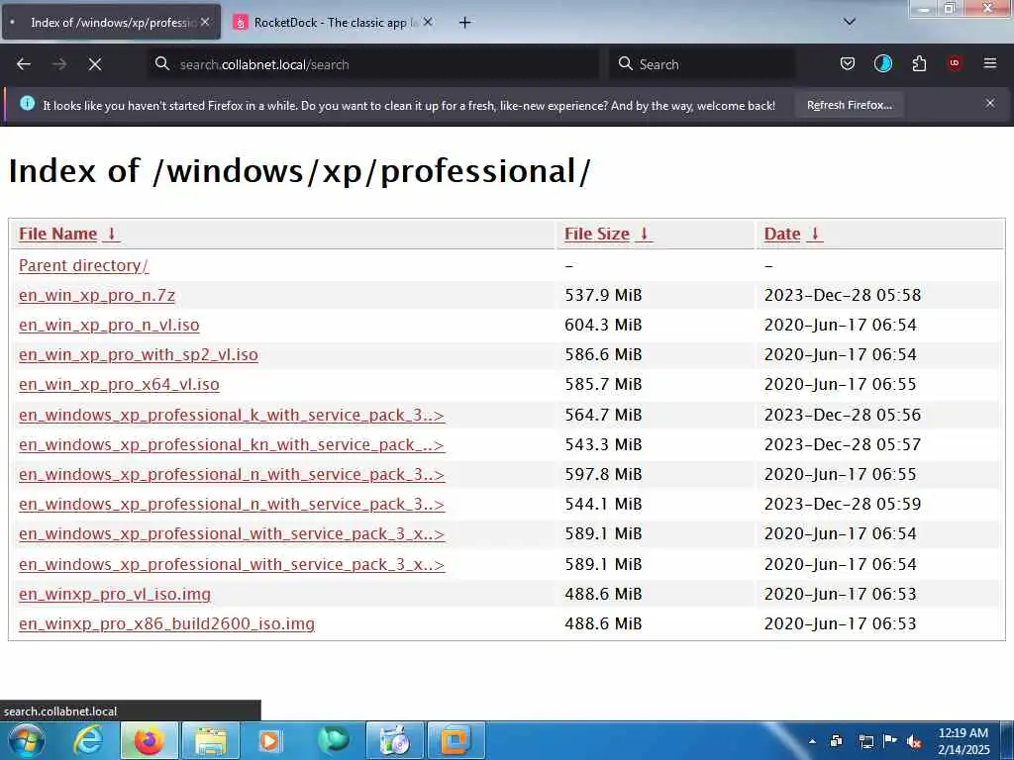This screenshot has width=1014, height=760.
Task: Sort descending arrow next to File Name
Action: [x=111, y=234]
